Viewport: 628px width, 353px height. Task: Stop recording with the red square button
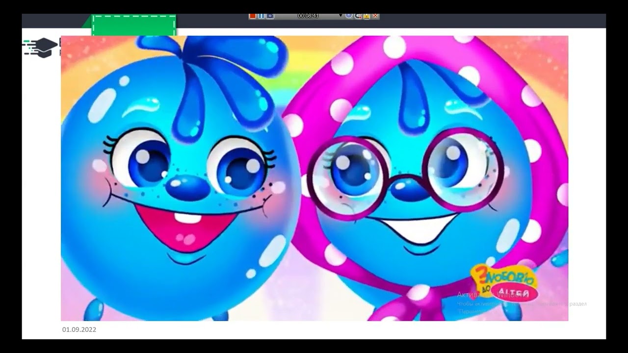[x=253, y=16]
